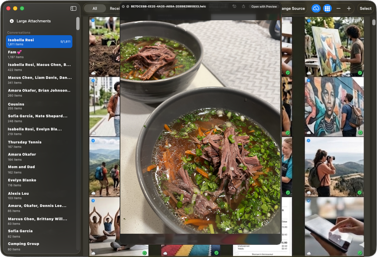Click the sidebar conversation list scrollbar
The height and width of the screenshot is (257, 377).
point(78,24)
